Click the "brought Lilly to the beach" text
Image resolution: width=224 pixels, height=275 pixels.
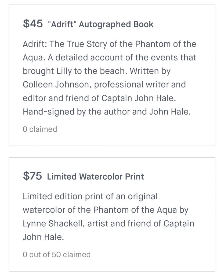(x=75, y=71)
